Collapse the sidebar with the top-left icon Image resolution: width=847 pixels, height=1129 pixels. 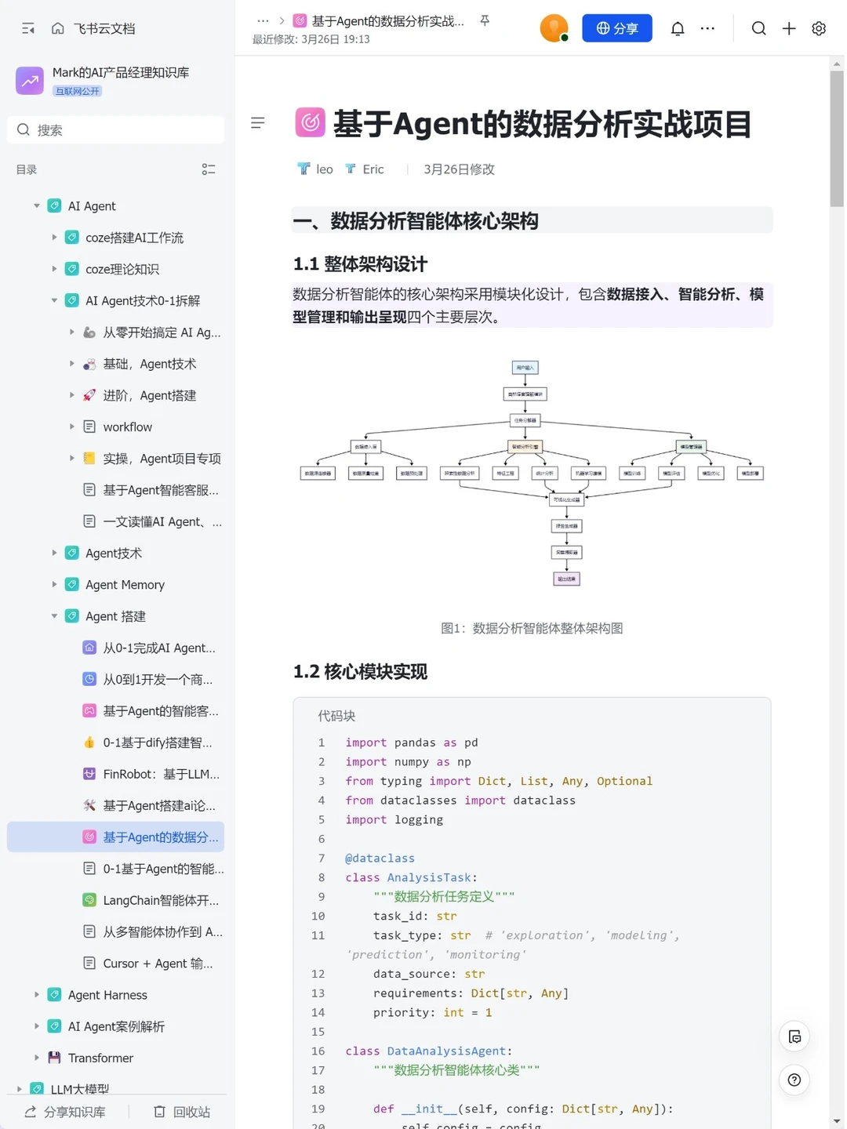tap(28, 28)
